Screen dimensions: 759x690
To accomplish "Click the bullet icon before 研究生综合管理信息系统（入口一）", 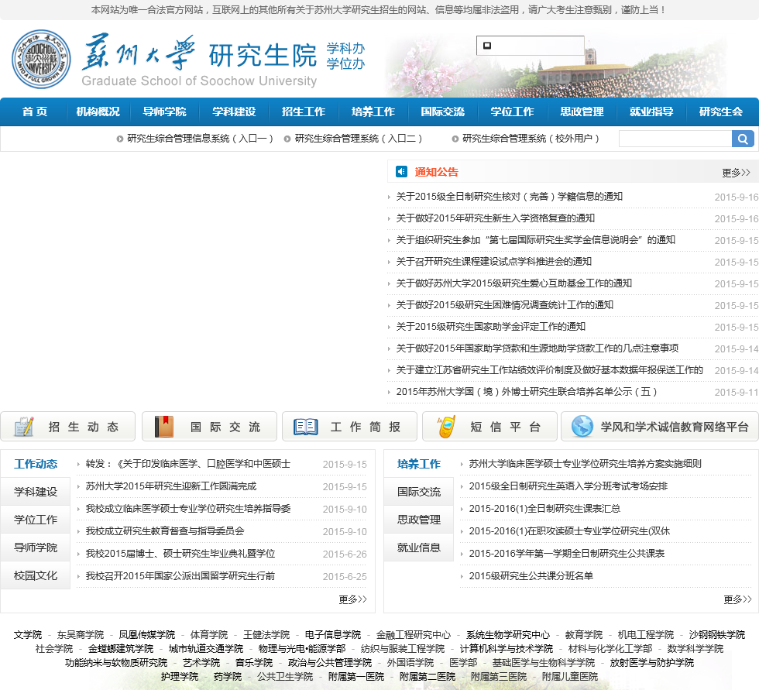I will pos(119,139).
